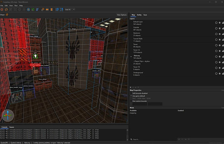
Task: Activate the green Scale objects tool
Action: point(33,9)
